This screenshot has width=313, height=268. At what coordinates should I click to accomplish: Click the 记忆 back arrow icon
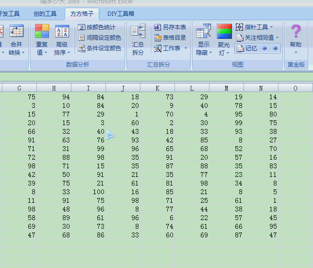(x=264, y=48)
